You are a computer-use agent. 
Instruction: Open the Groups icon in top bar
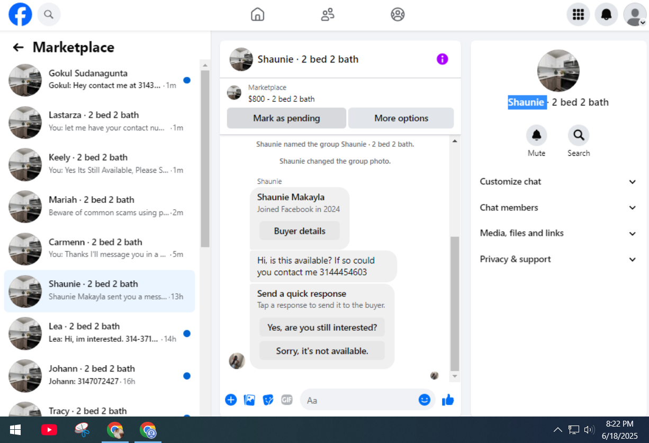click(398, 14)
